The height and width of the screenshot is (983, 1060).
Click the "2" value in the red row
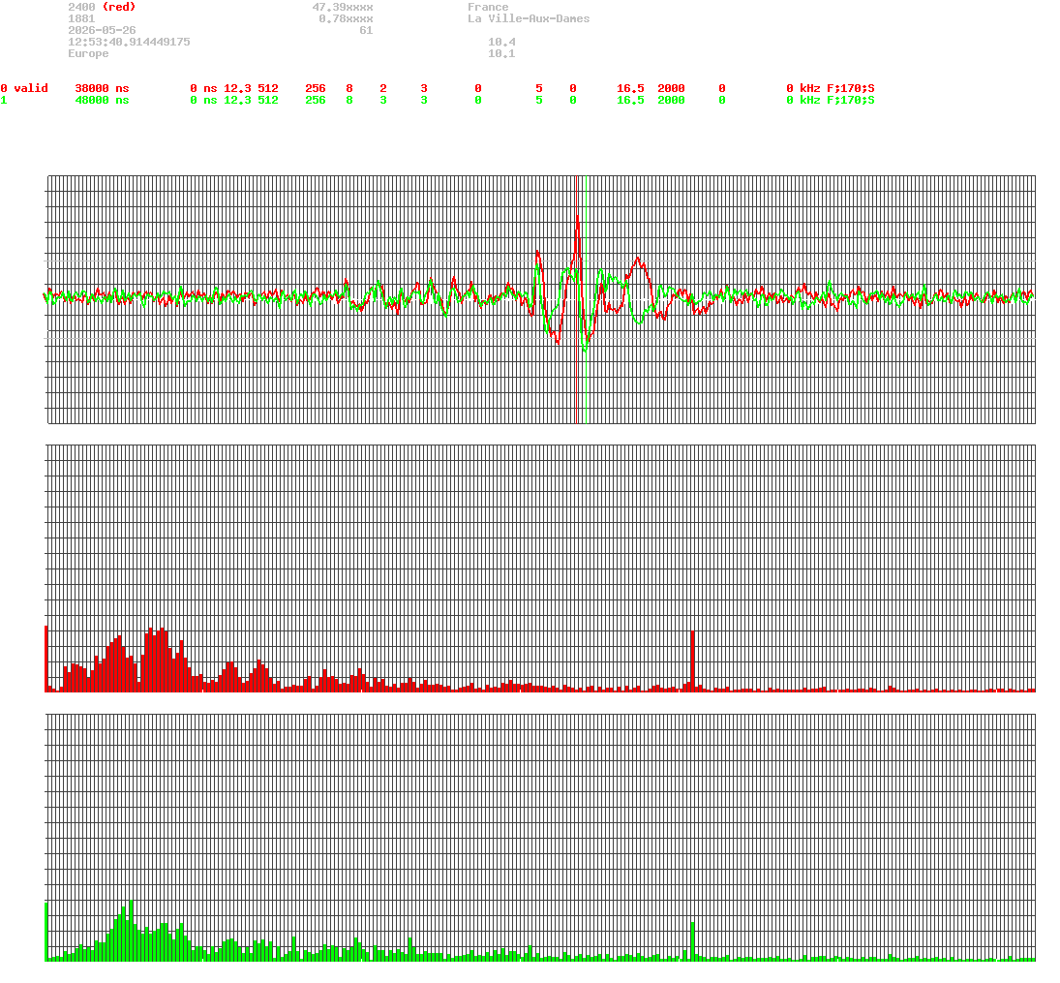(383, 89)
